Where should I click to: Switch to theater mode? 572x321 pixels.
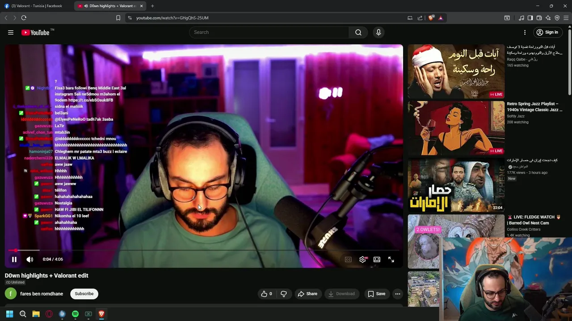click(x=377, y=259)
